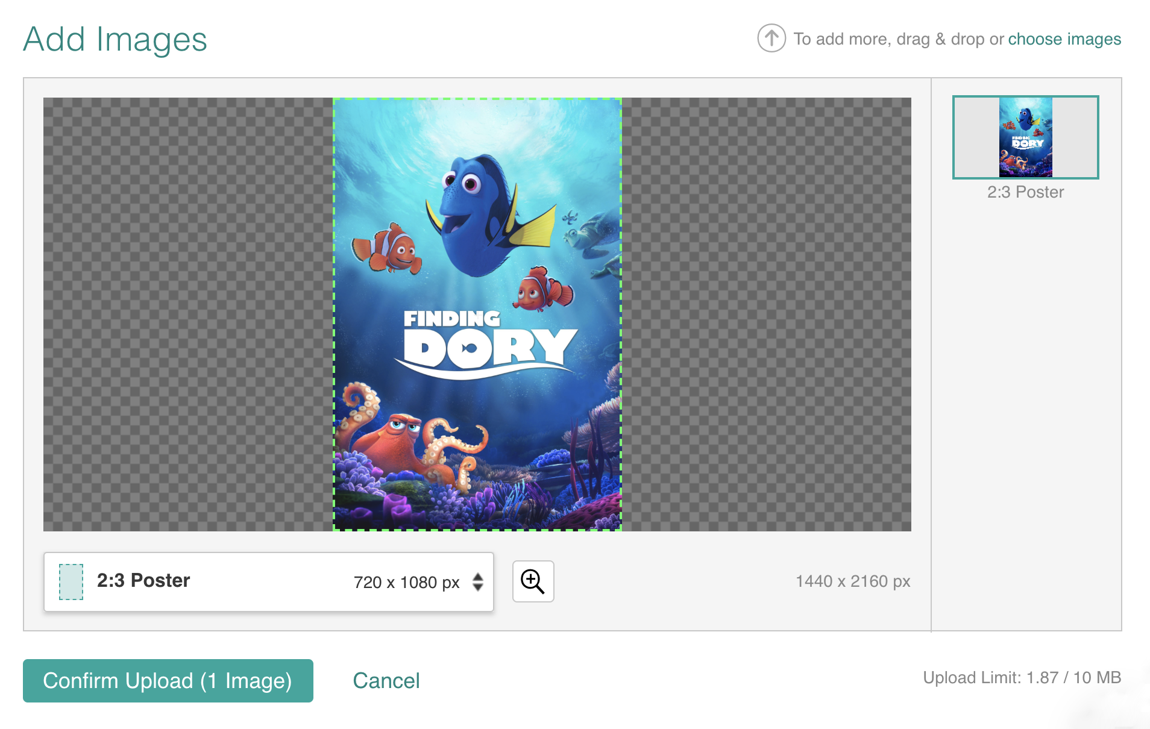Click the Finding Dory poster crop area
This screenshot has width=1150, height=729.
click(x=477, y=314)
